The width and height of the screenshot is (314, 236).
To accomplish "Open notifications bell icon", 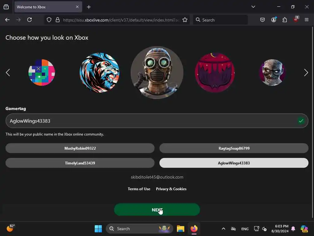I will pyautogui.click(x=293, y=229).
